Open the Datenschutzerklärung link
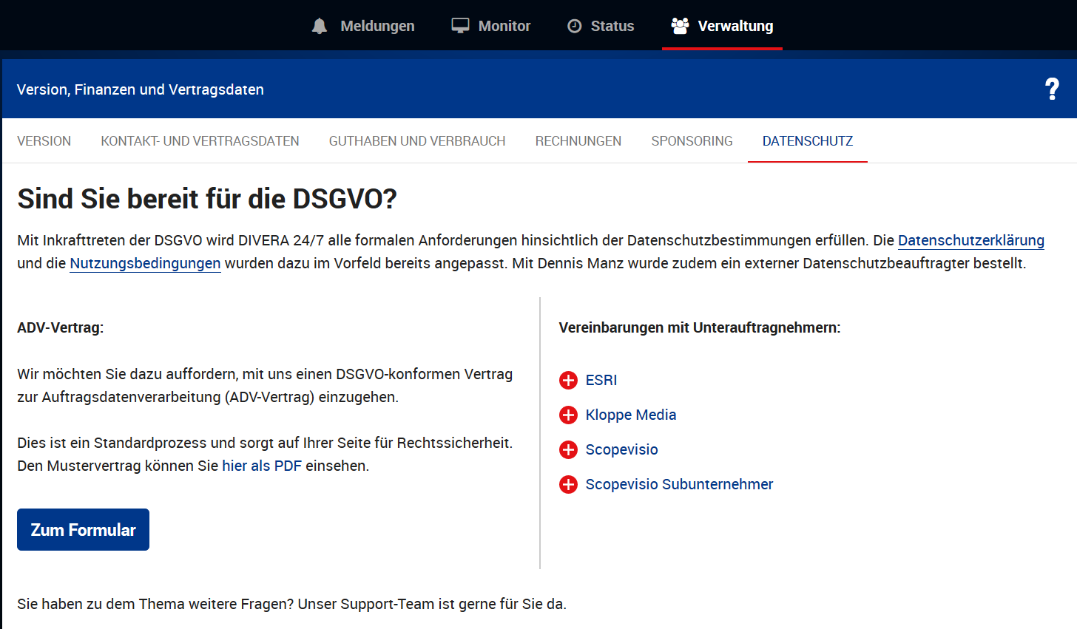1077x629 pixels. click(970, 240)
